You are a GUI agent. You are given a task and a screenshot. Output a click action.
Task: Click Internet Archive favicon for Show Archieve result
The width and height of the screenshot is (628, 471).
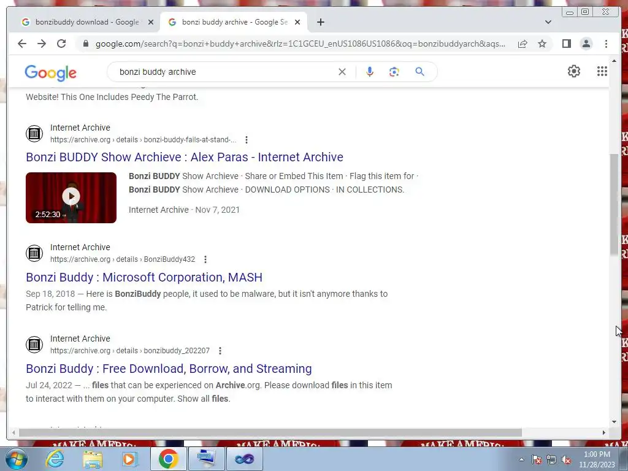point(34,133)
